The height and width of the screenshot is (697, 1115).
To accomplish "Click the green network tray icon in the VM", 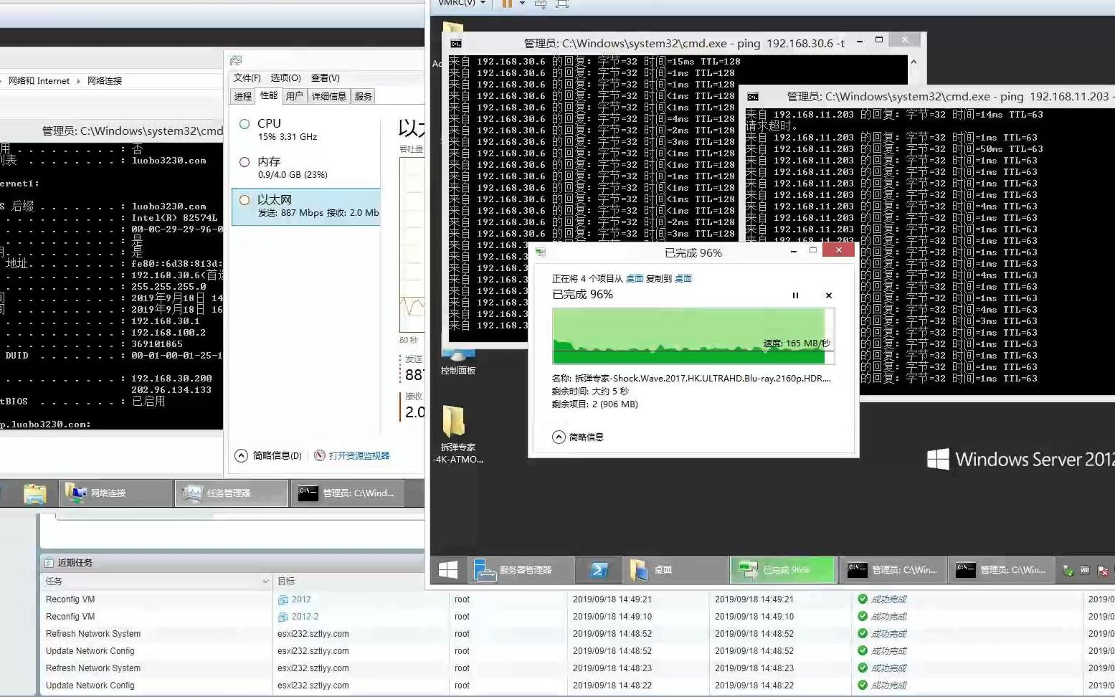I will 1068,571.
